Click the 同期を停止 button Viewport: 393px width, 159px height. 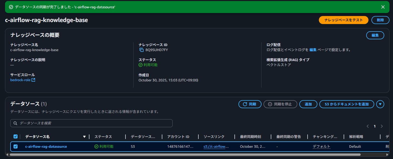tap(281, 104)
